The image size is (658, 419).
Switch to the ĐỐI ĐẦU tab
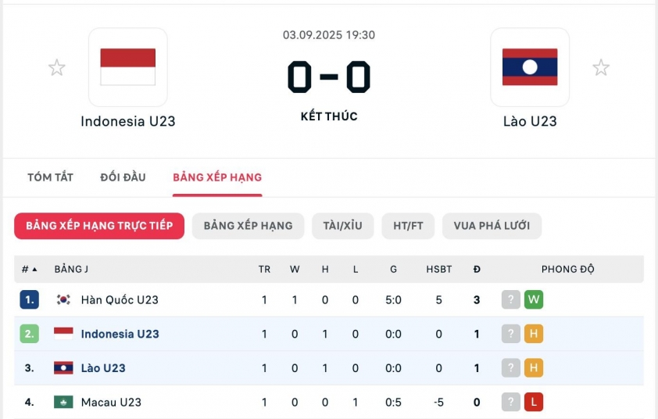pos(123,177)
